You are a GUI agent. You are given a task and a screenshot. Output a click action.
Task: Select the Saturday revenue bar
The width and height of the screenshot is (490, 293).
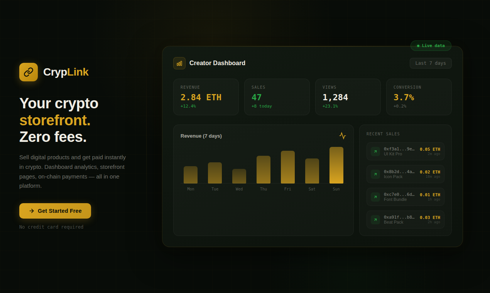click(312, 171)
